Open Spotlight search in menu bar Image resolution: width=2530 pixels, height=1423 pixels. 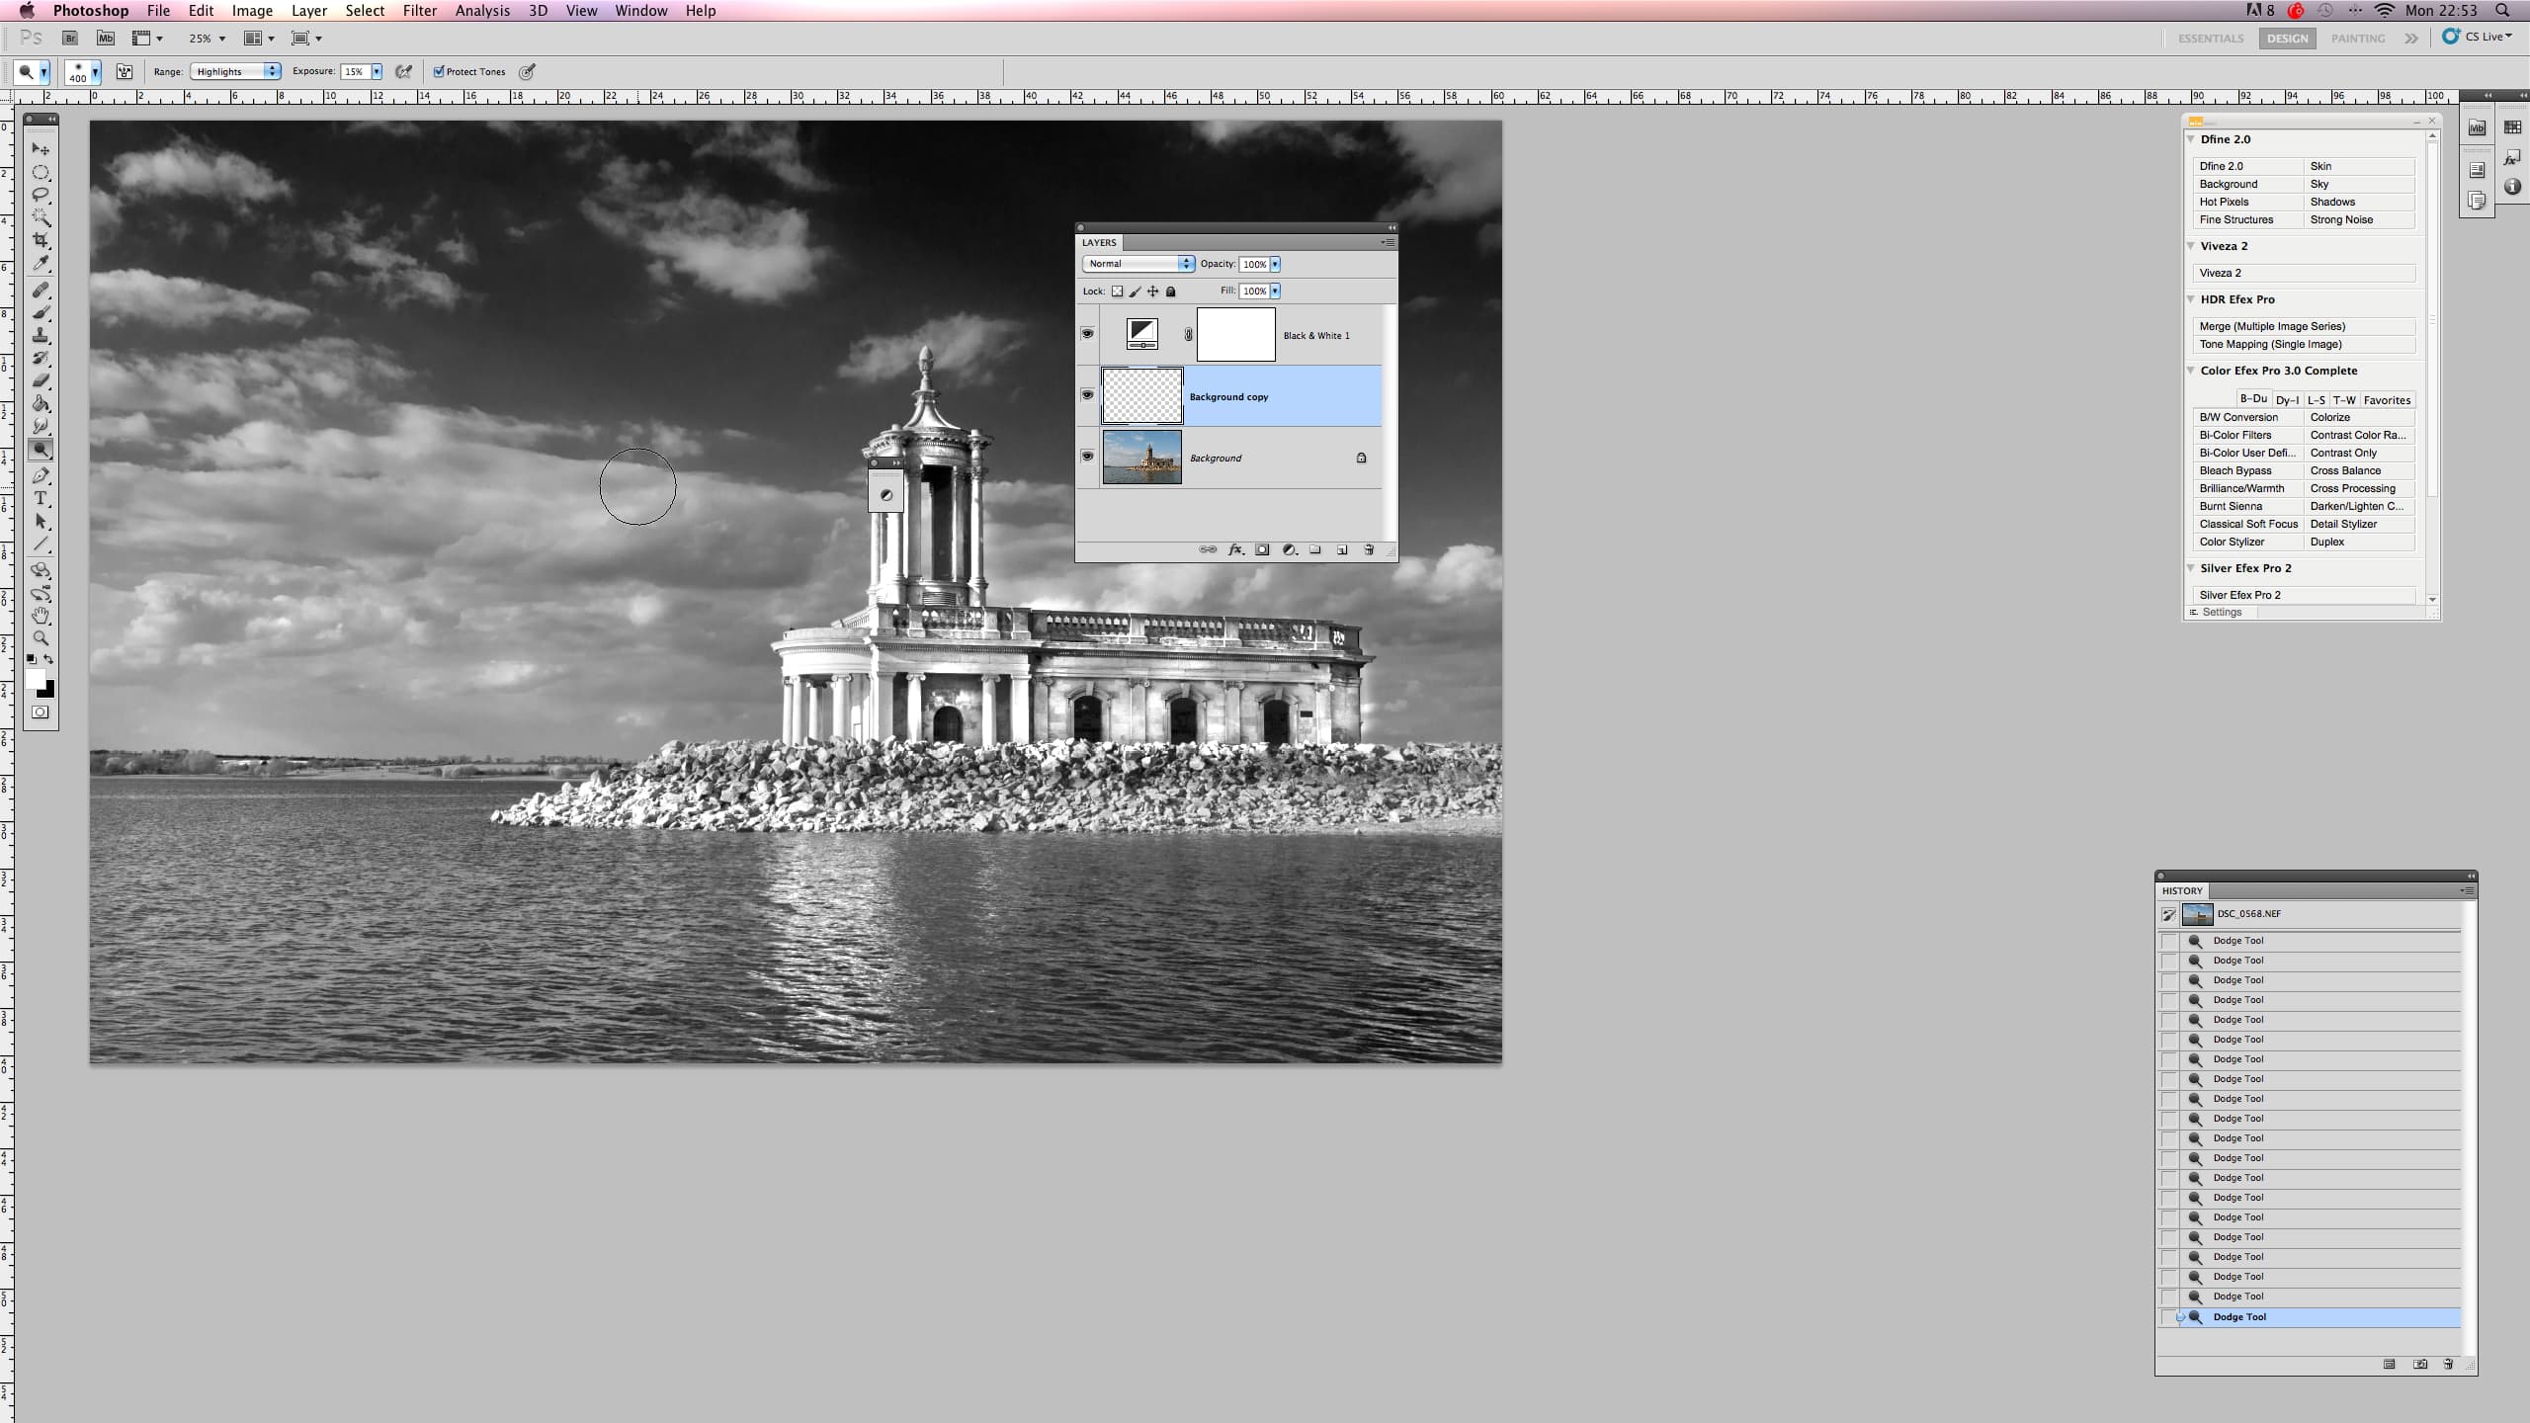2502,11
